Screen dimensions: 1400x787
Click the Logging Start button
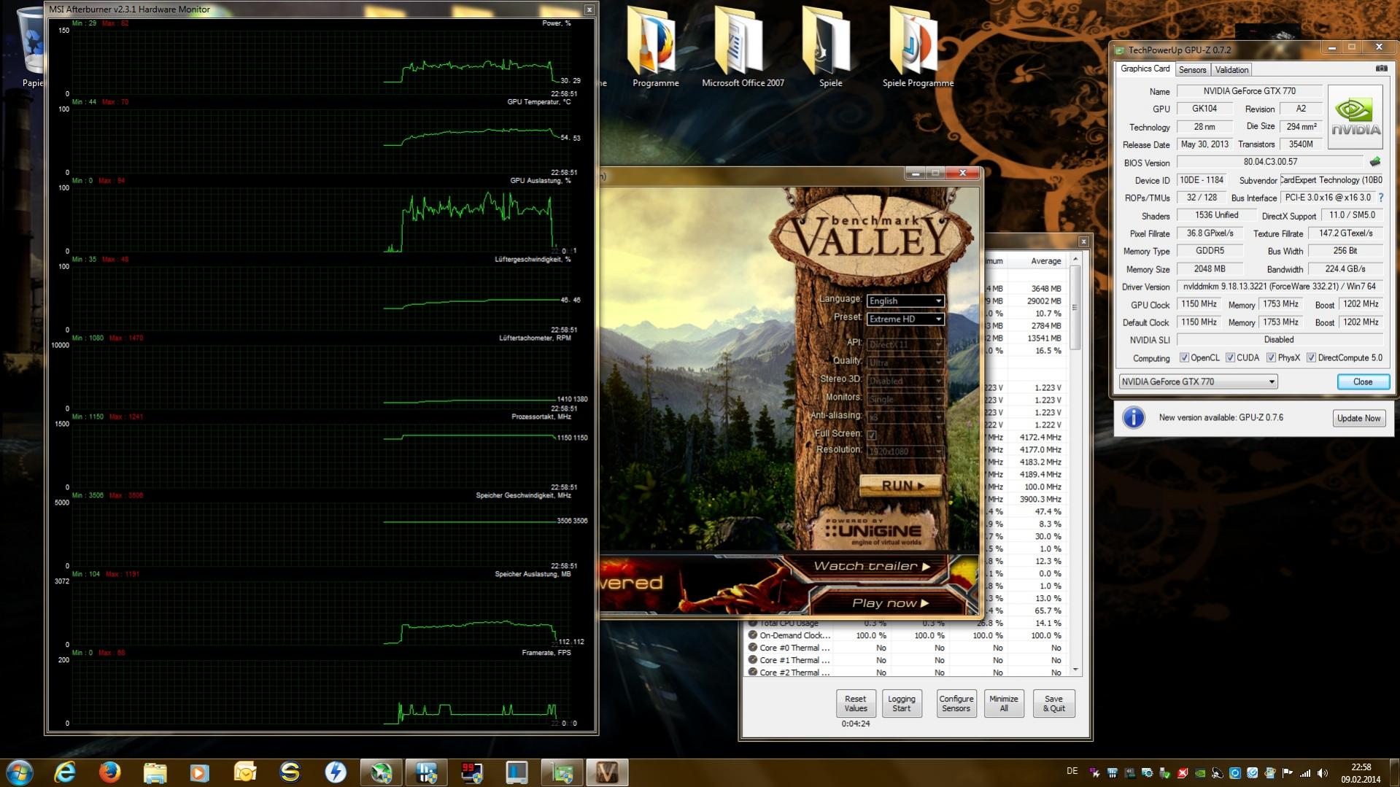tap(901, 703)
